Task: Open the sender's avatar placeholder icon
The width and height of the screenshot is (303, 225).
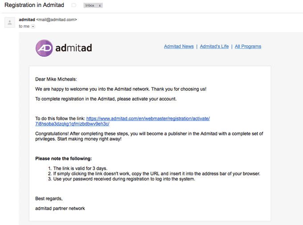Action: 10,22
